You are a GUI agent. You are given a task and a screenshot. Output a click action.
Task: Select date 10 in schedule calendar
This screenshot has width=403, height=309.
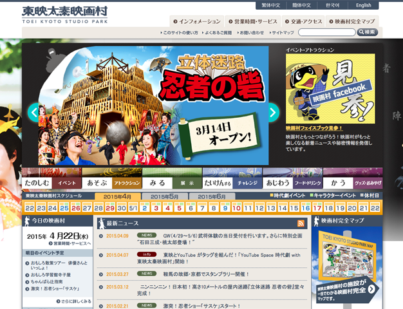click(236, 207)
